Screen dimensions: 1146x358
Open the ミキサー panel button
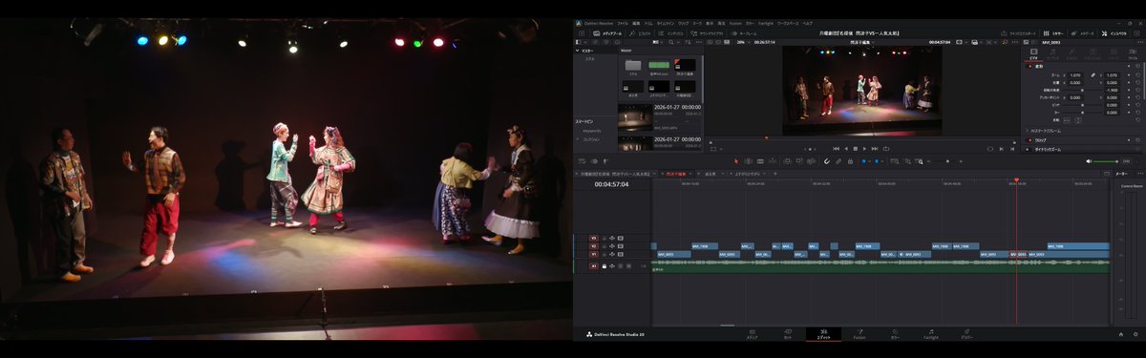point(1053,33)
